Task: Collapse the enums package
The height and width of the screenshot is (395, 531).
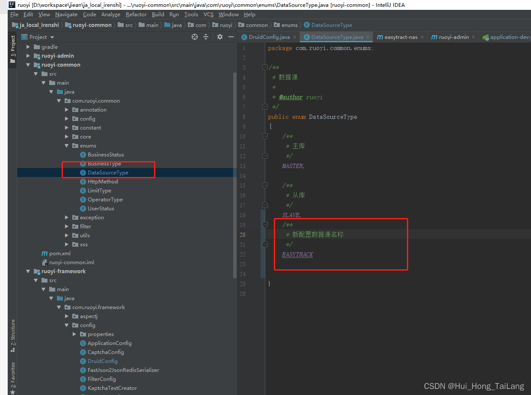Action: point(67,146)
